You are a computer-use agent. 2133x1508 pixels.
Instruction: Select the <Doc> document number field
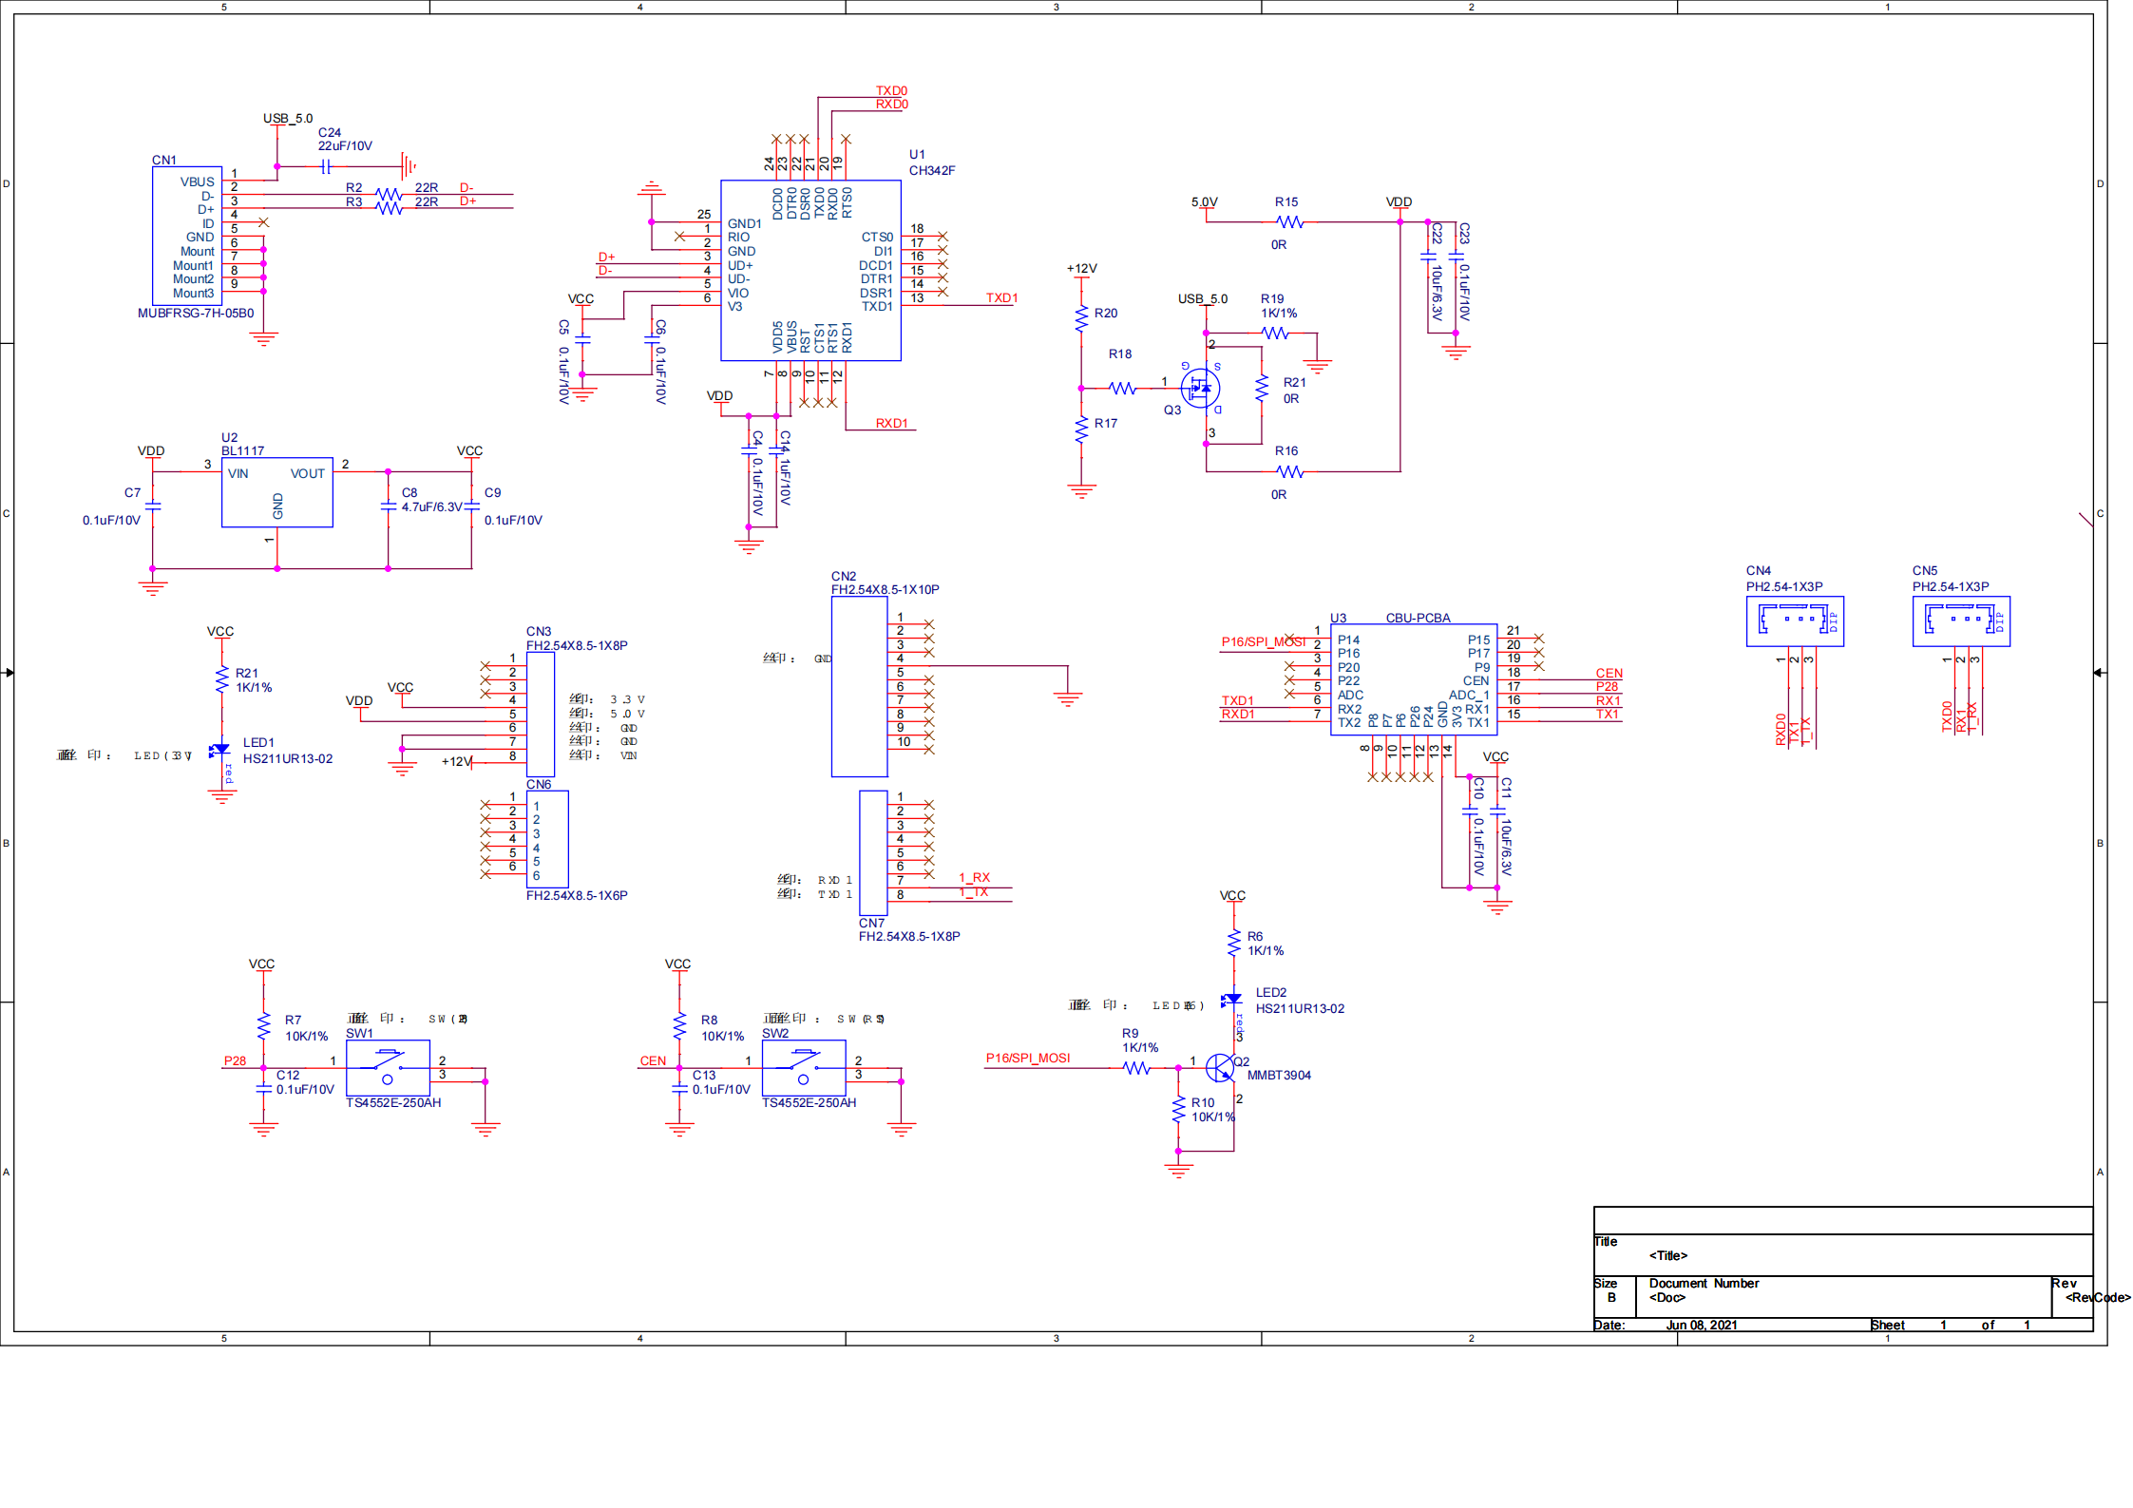click(x=1666, y=1298)
